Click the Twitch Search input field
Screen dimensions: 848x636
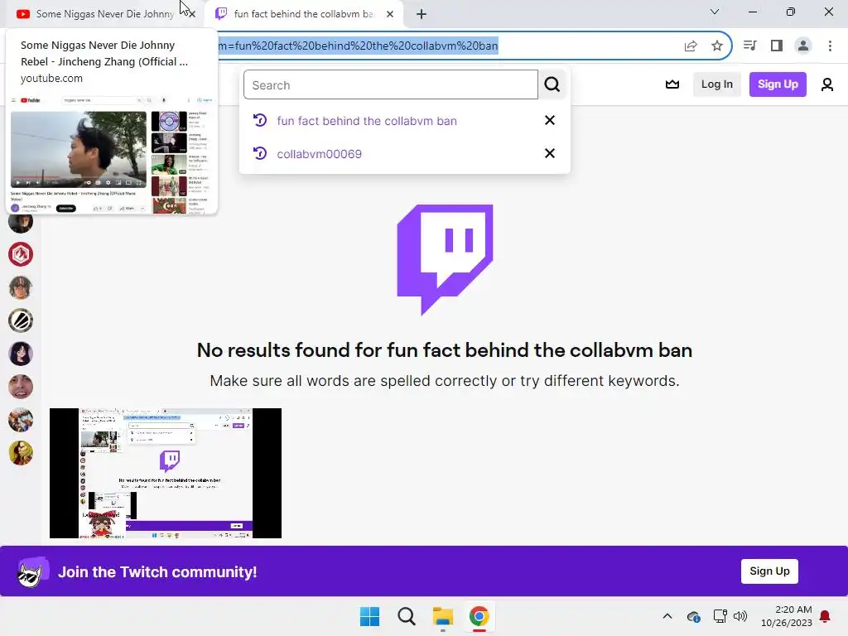click(391, 84)
